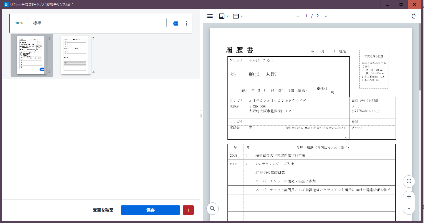Image resolution: width=424 pixels, height=223 pixels.
Task: Open the three-dot options menu
Action: [186, 23]
